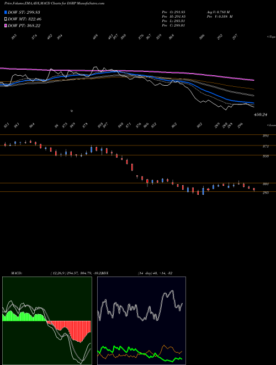The height and width of the screenshot is (365, 276).
Task: Click the 'Pre C: 288.01' value
Action: click(173, 25)
